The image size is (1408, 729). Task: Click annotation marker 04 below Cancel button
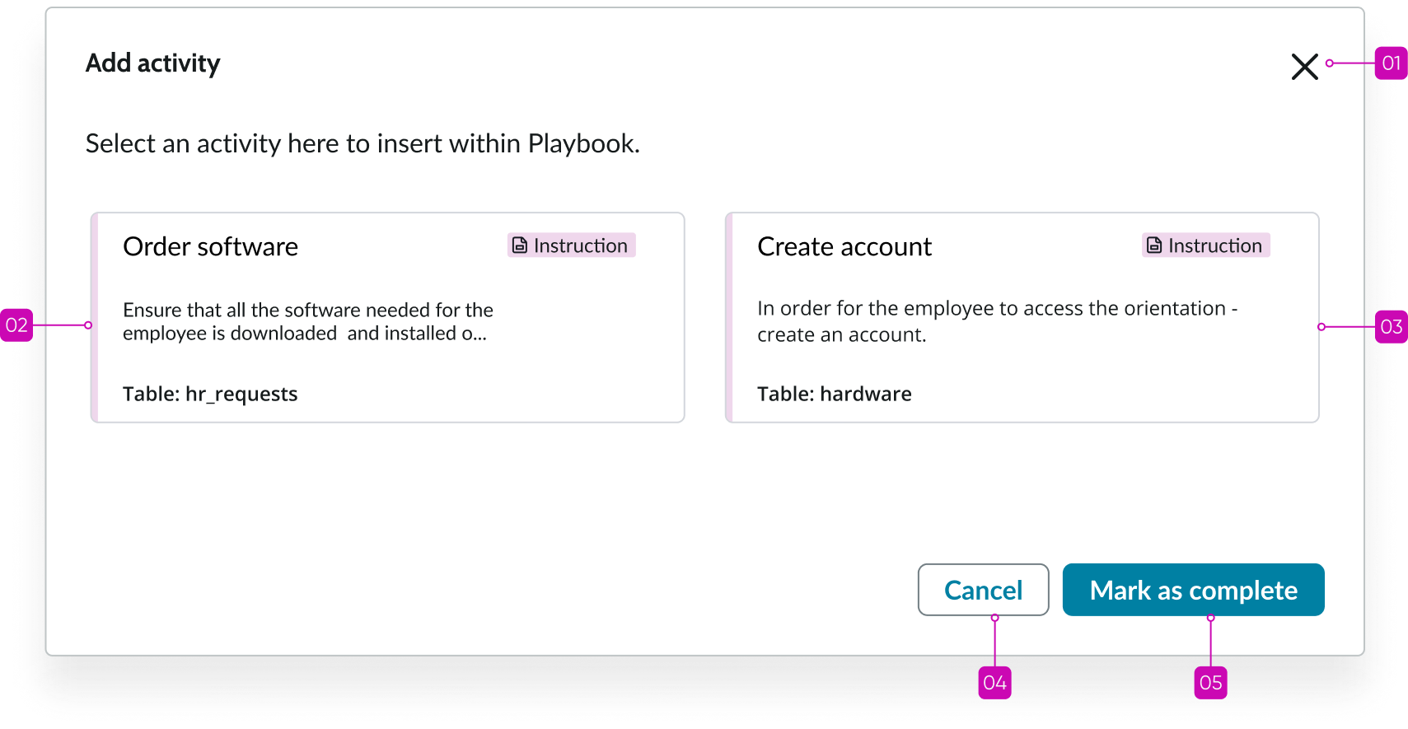point(994,682)
